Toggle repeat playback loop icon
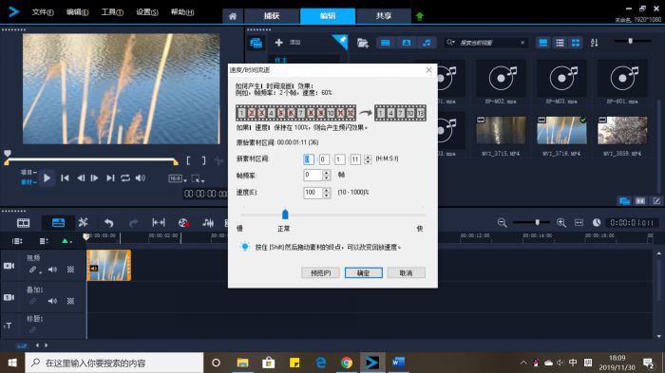Image resolution: width=665 pixels, height=373 pixels. pyautogui.click(x=125, y=178)
